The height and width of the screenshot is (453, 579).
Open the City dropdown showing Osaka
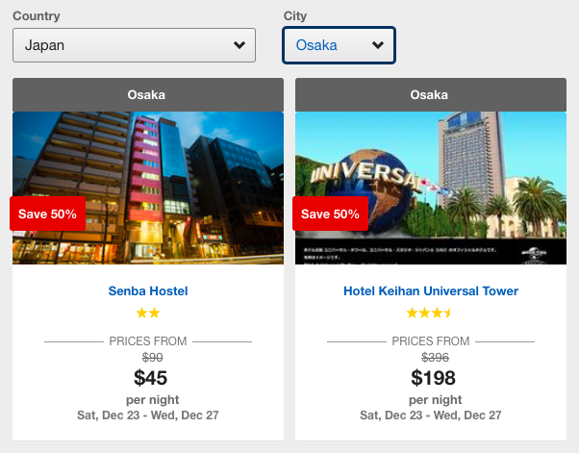pos(339,45)
